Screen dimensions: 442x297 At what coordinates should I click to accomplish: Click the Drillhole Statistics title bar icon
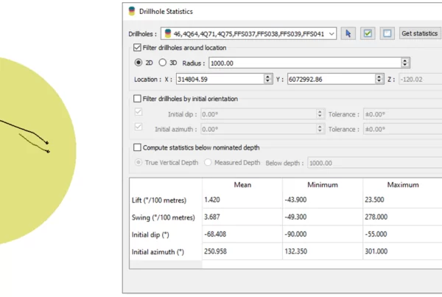click(132, 11)
